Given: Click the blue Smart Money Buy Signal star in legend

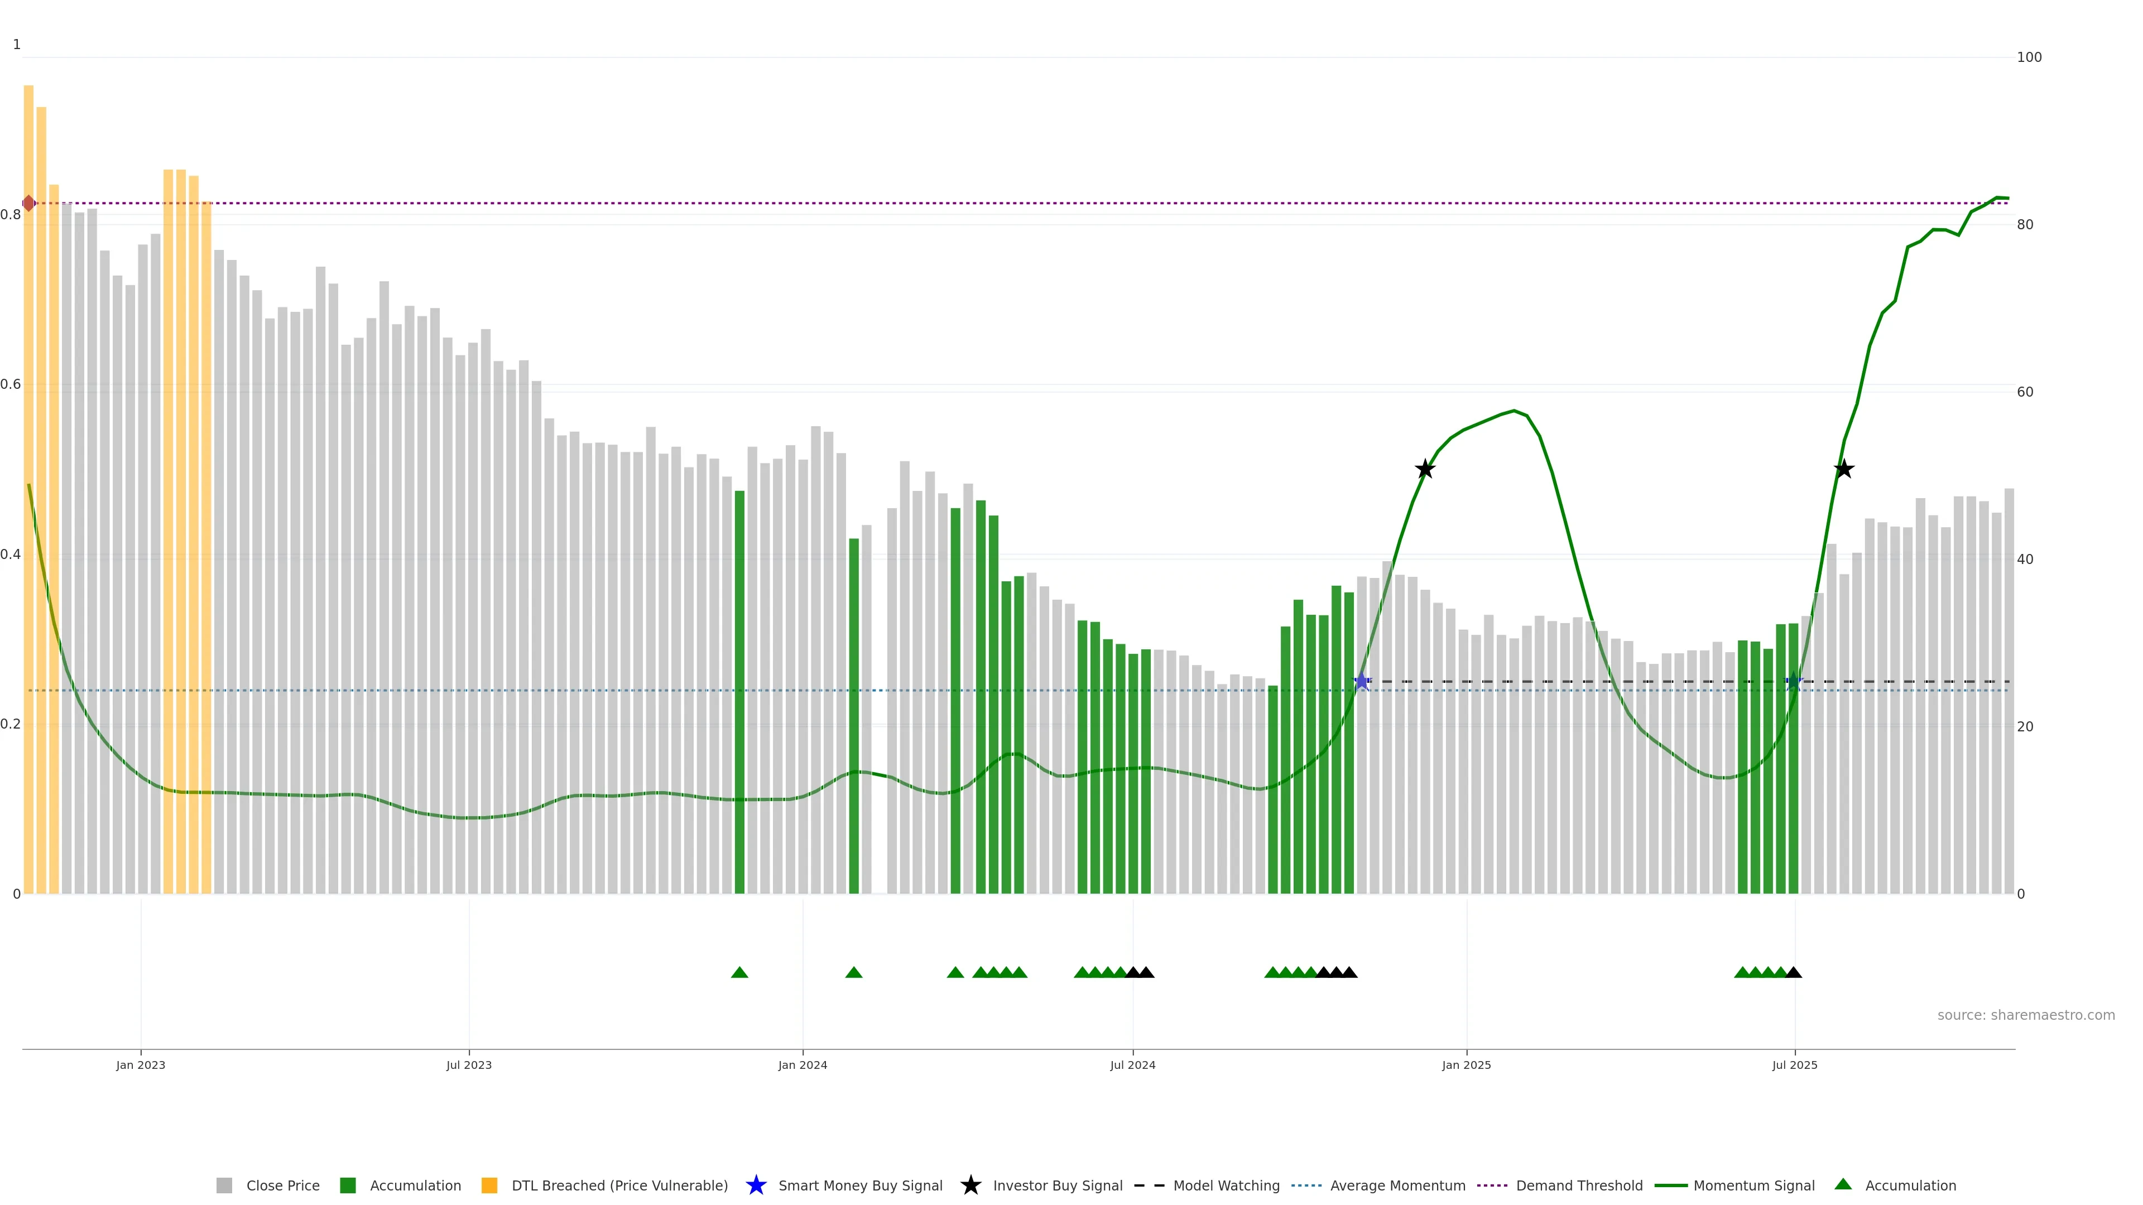Looking at the screenshot, I should [756, 1185].
